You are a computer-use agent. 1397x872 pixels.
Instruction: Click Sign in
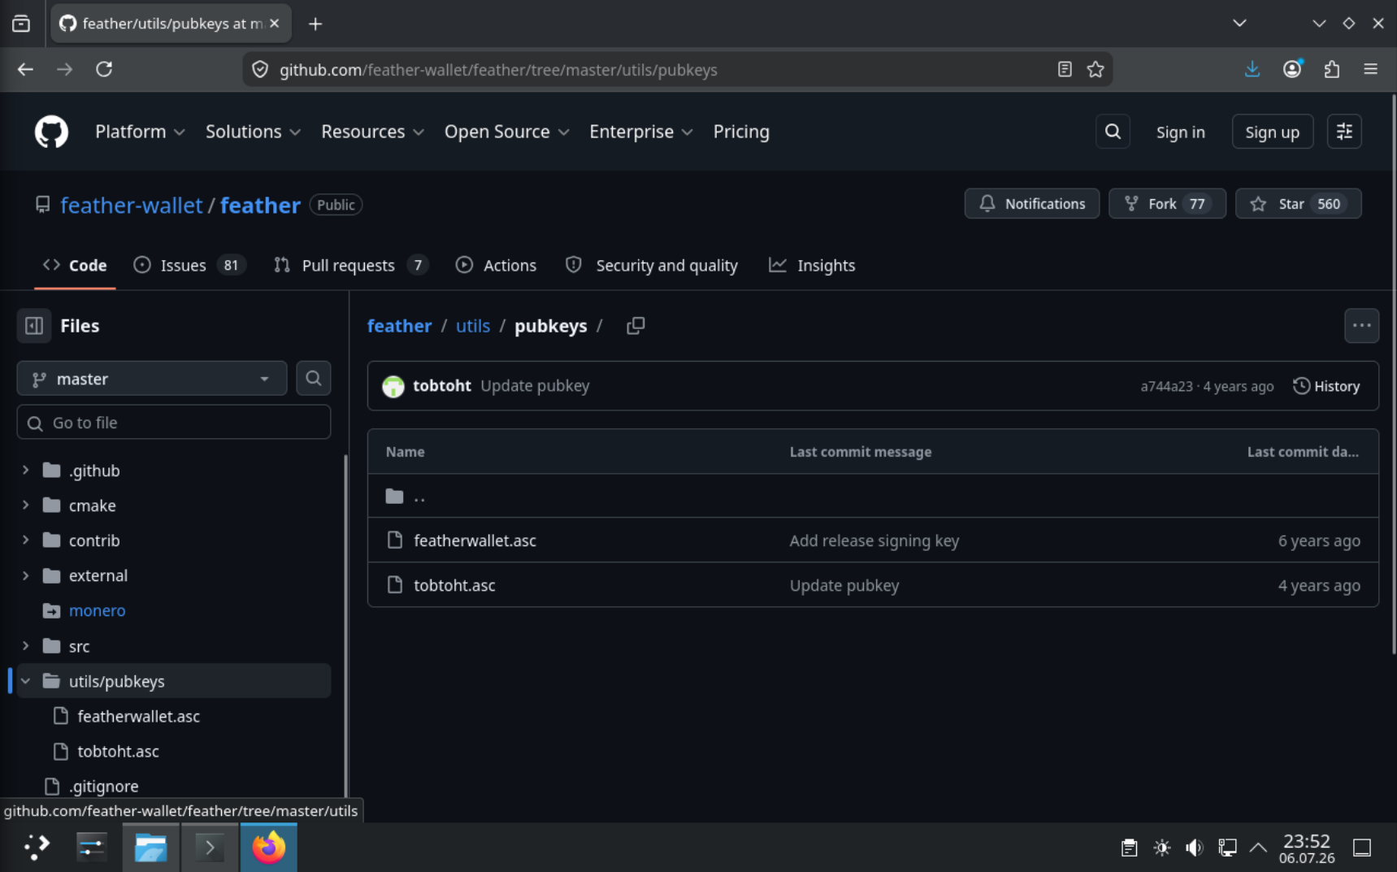[1180, 132]
